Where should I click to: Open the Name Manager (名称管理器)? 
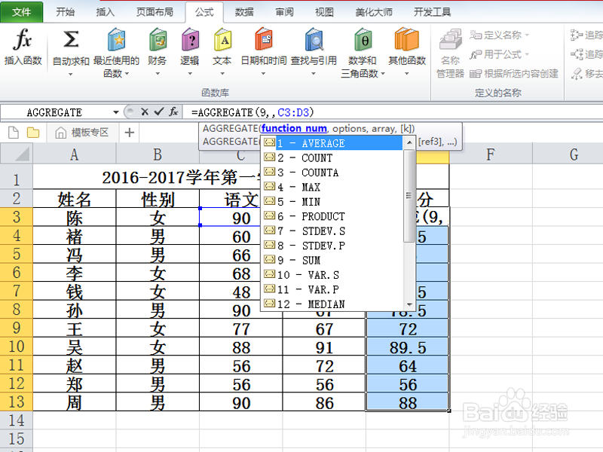coord(450,53)
